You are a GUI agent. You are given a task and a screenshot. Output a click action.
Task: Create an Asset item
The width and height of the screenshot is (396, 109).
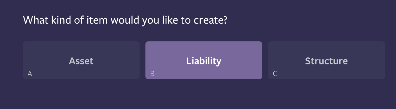click(81, 60)
